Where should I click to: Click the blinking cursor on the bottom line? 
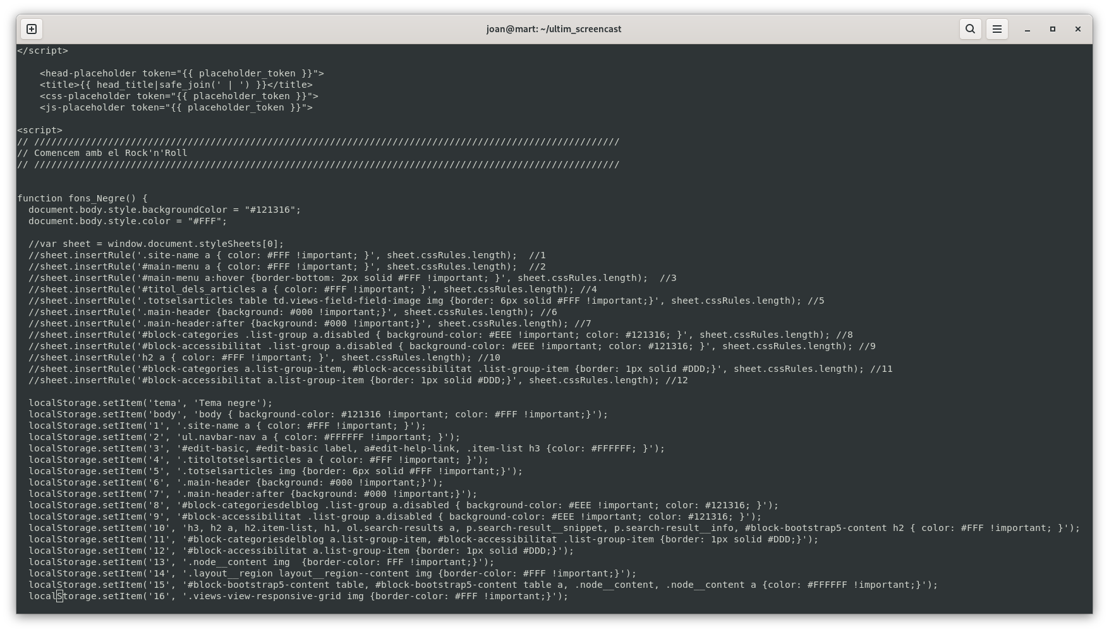click(59, 596)
